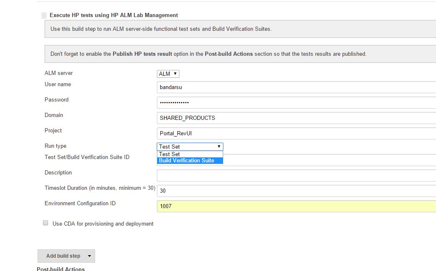Click the Execute HP tests step title
The image size is (436, 271).
coord(113,15)
